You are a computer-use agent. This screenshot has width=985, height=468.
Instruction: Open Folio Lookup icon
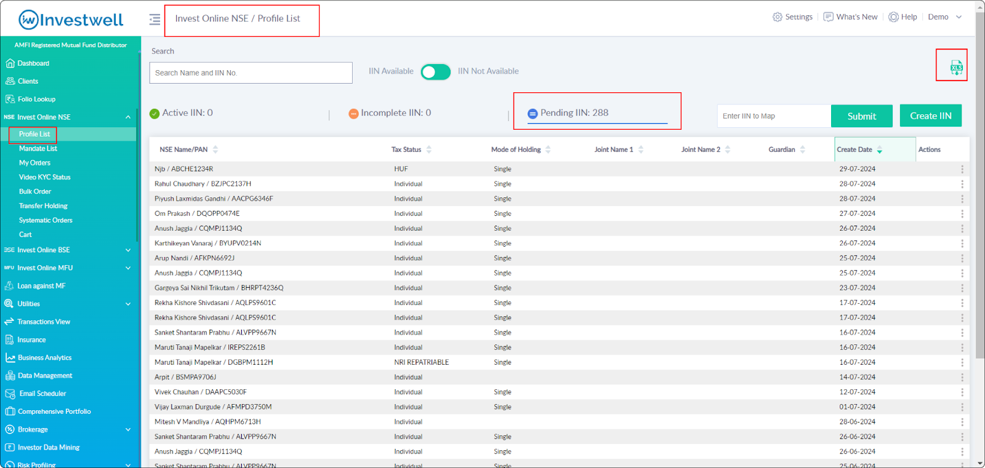[x=10, y=99]
